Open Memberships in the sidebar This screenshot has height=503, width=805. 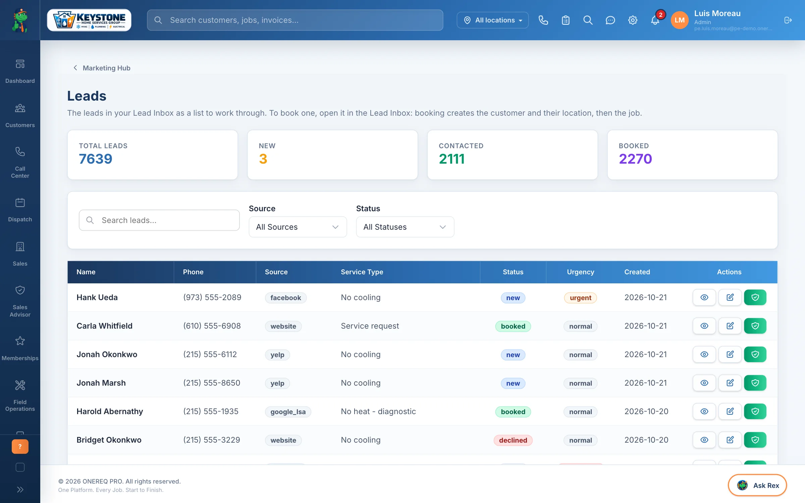click(x=20, y=349)
